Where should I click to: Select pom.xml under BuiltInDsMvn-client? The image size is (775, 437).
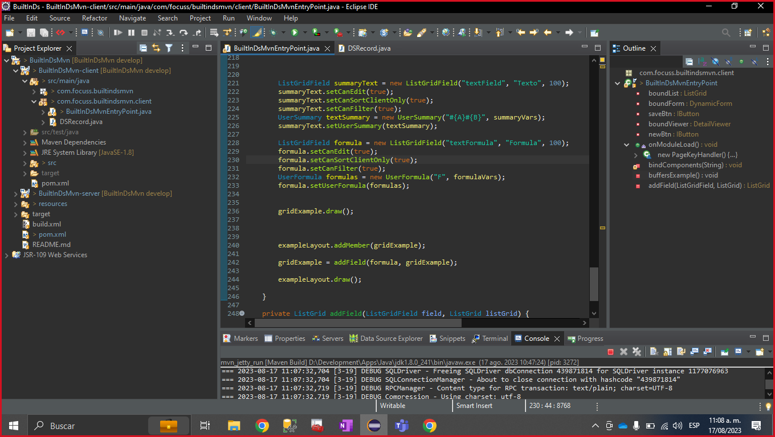tap(55, 183)
